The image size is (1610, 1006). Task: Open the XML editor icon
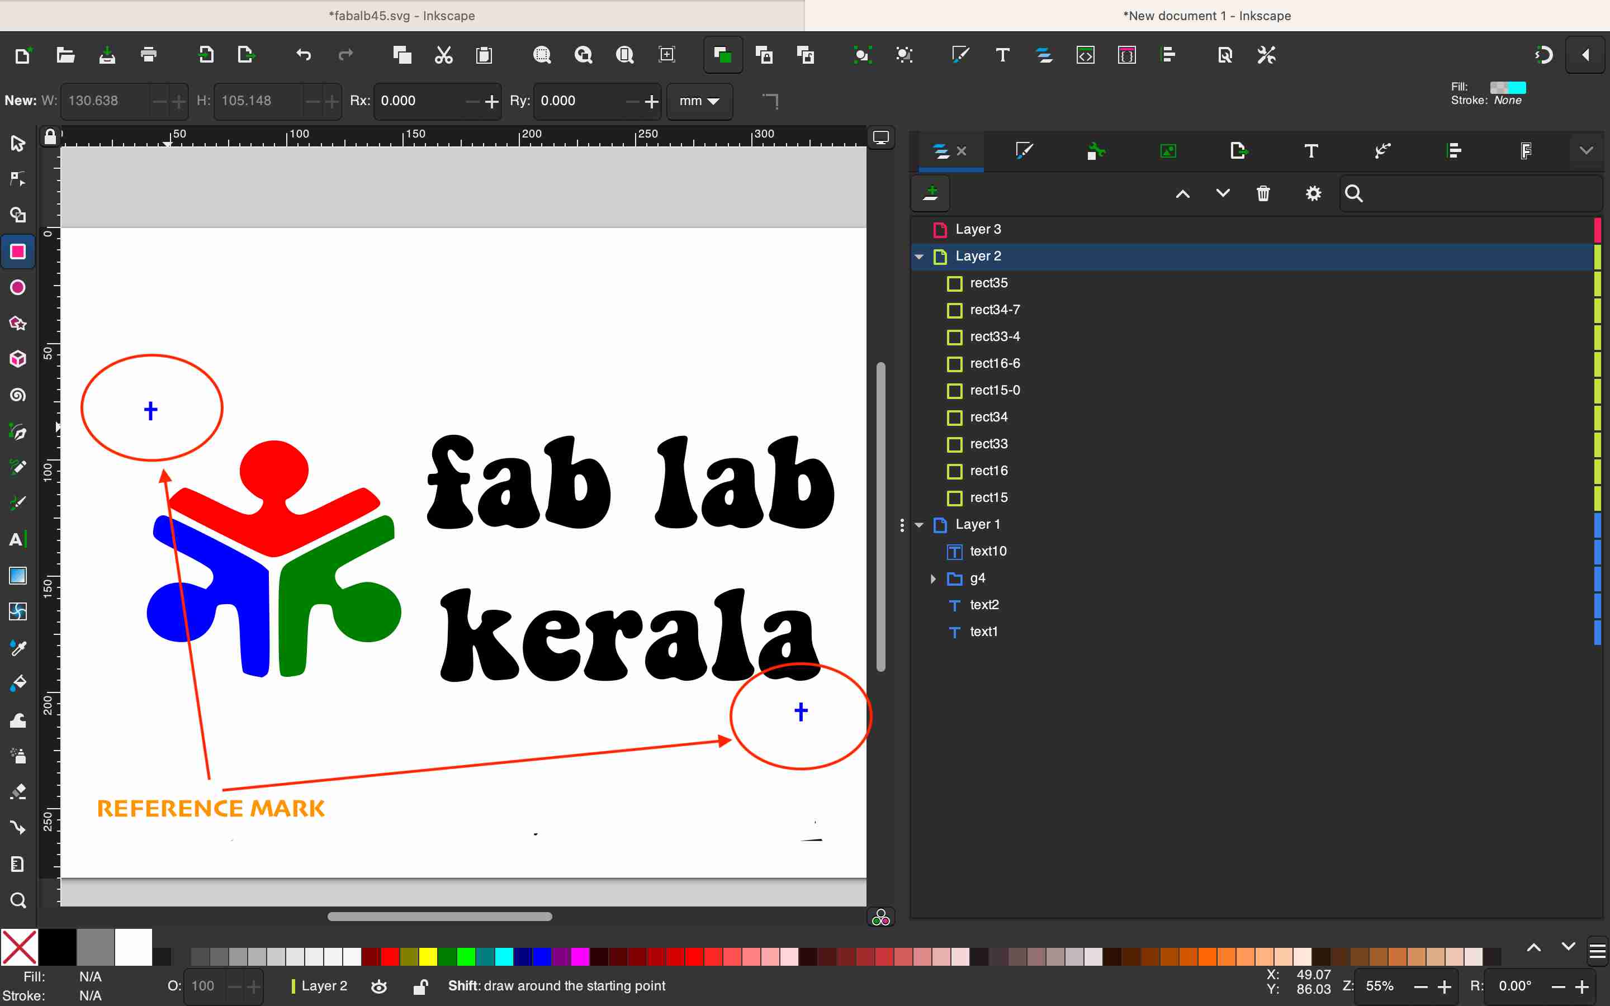[1085, 55]
